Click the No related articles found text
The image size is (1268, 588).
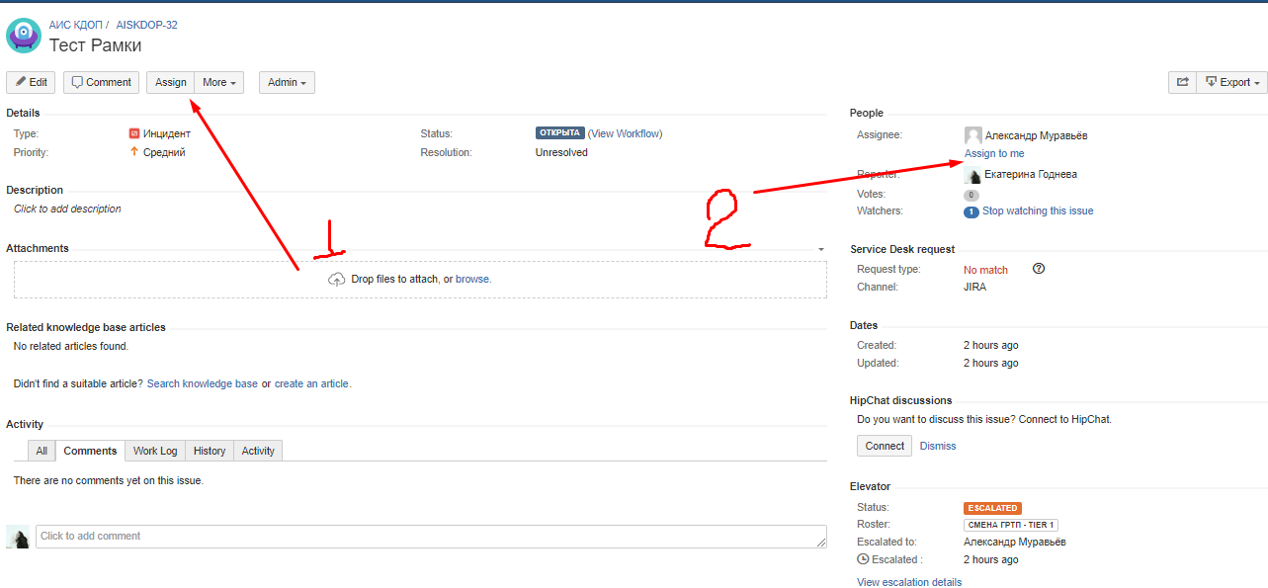coord(71,347)
